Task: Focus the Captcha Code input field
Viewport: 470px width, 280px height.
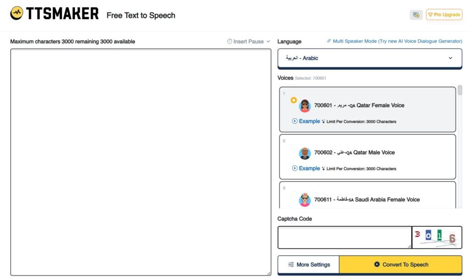Action: (x=344, y=237)
